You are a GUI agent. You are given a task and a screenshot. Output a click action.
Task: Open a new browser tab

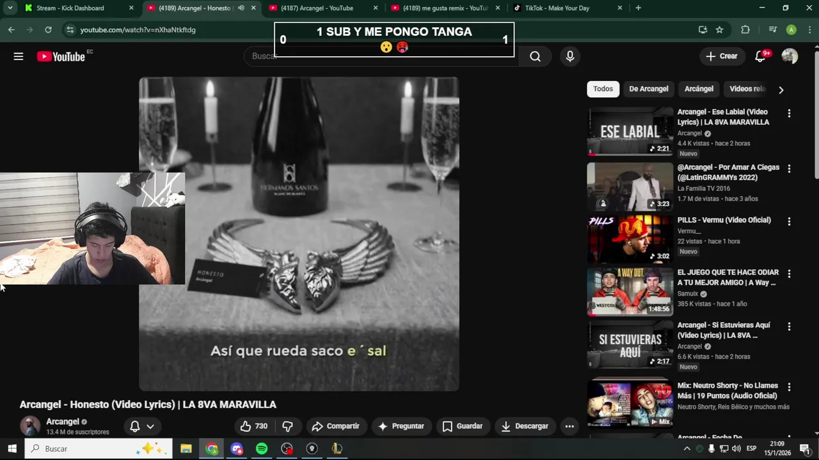tap(638, 8)
